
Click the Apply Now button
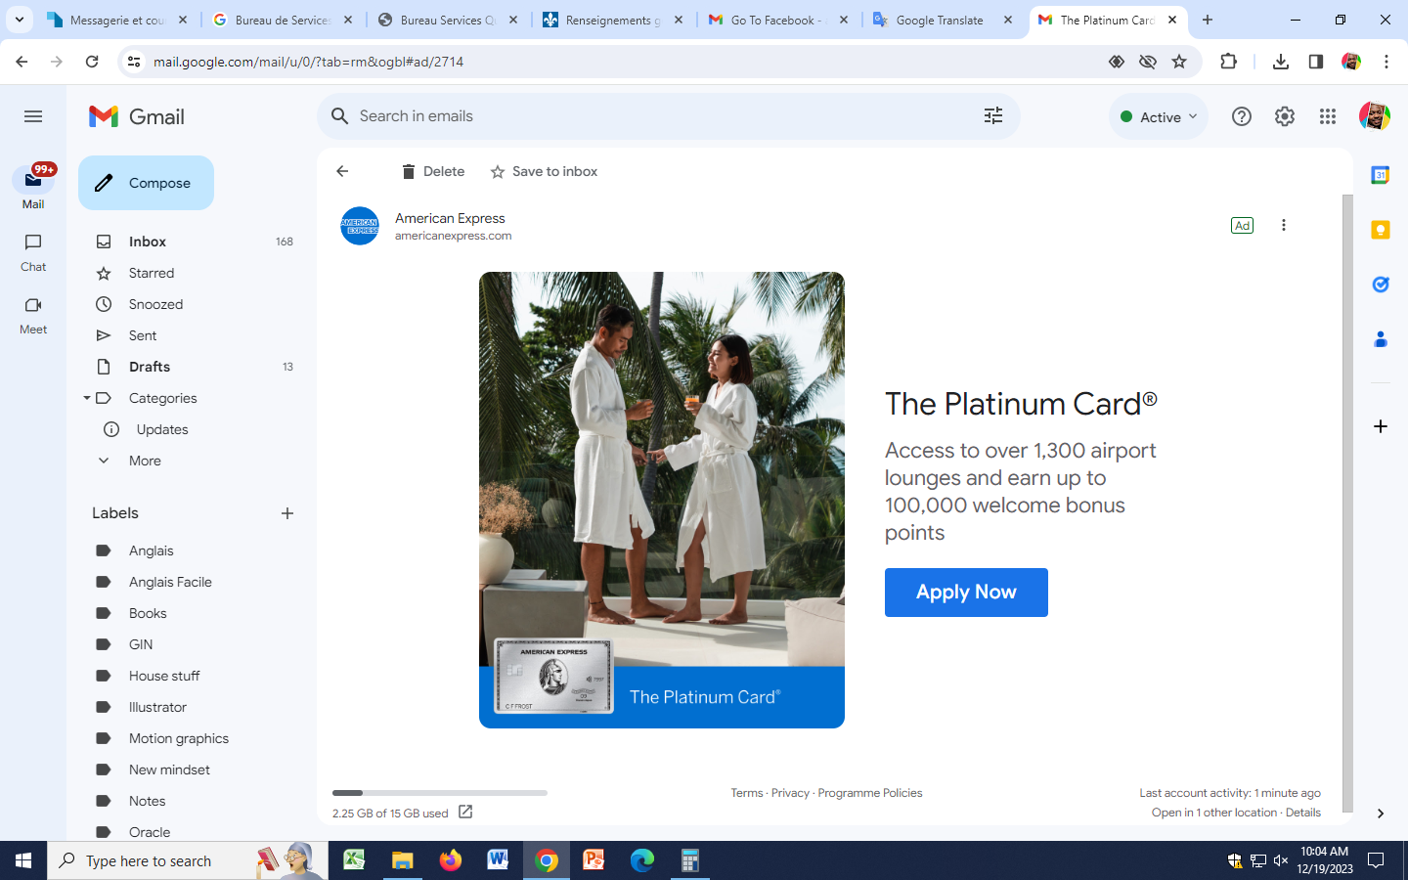pos(965,593)
